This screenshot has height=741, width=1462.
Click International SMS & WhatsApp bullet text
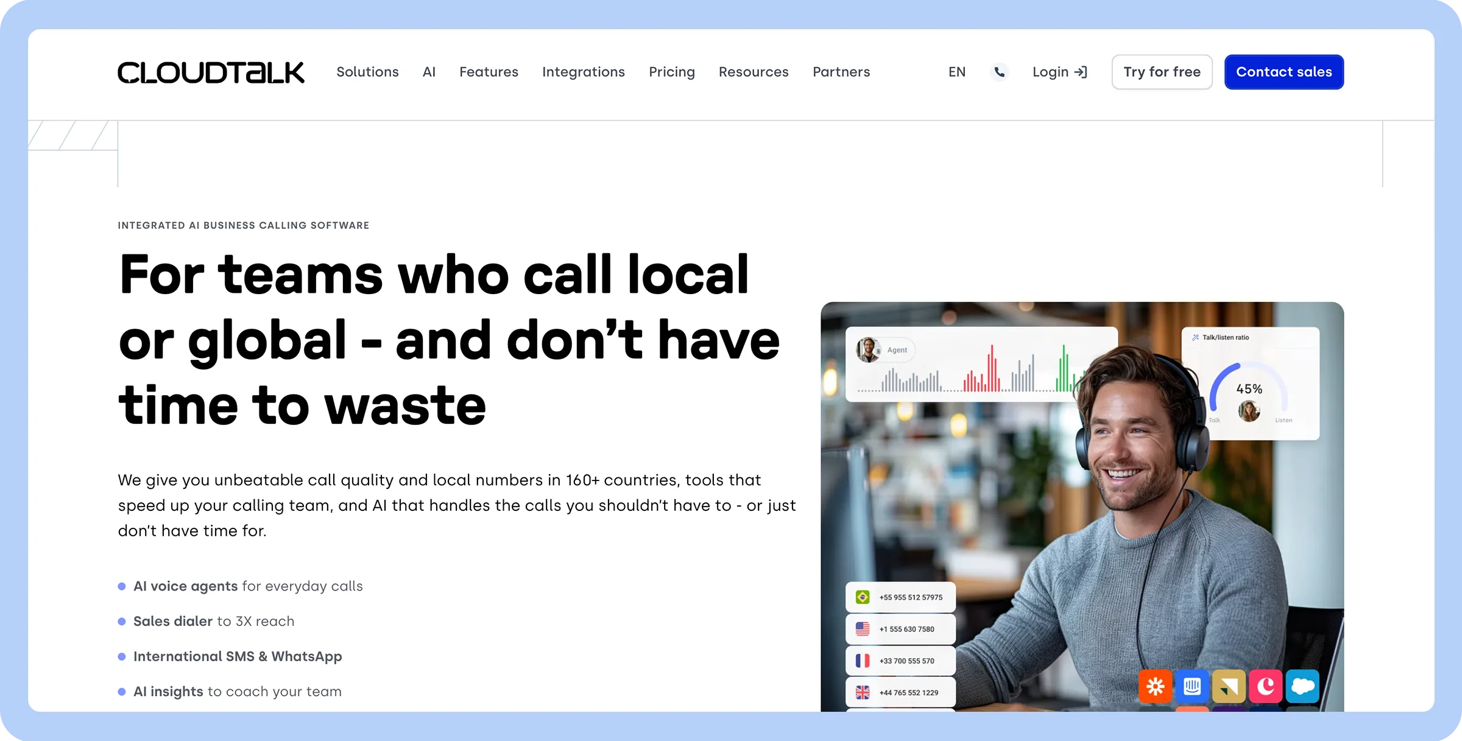point(238,656)
